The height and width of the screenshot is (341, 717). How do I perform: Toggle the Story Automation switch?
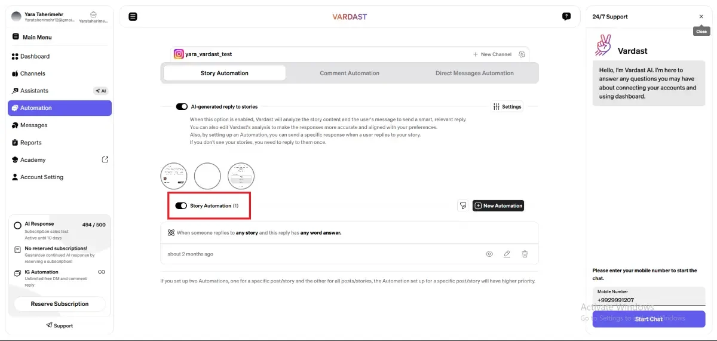click(181, 205)
